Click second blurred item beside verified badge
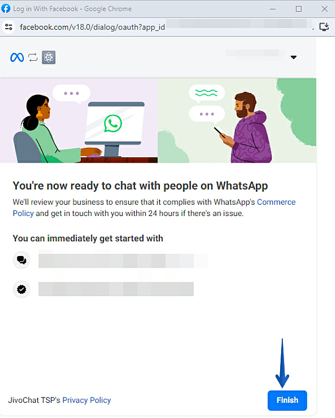Viewport: 335px width, 418px height. coord(116,289)
